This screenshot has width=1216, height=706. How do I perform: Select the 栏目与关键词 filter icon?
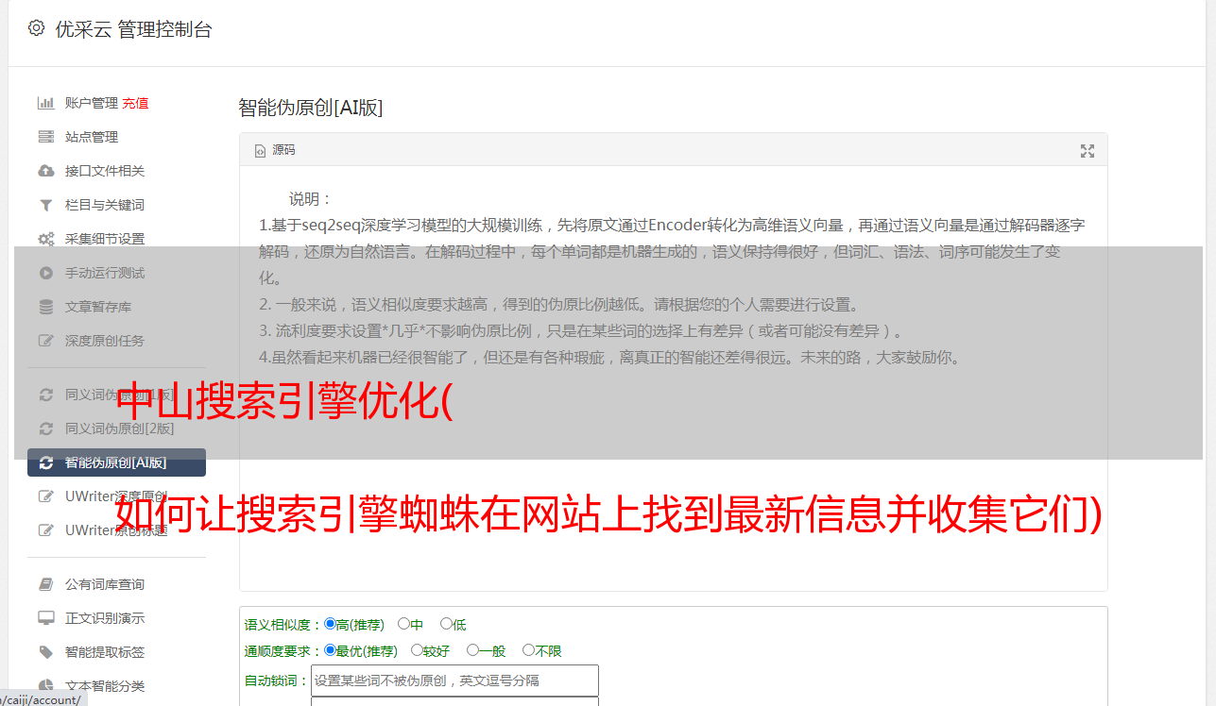(x=45, y=205)
